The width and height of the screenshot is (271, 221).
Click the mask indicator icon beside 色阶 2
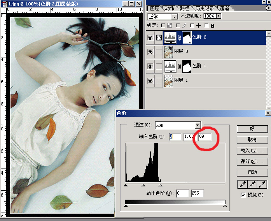(x=159, y=37)
